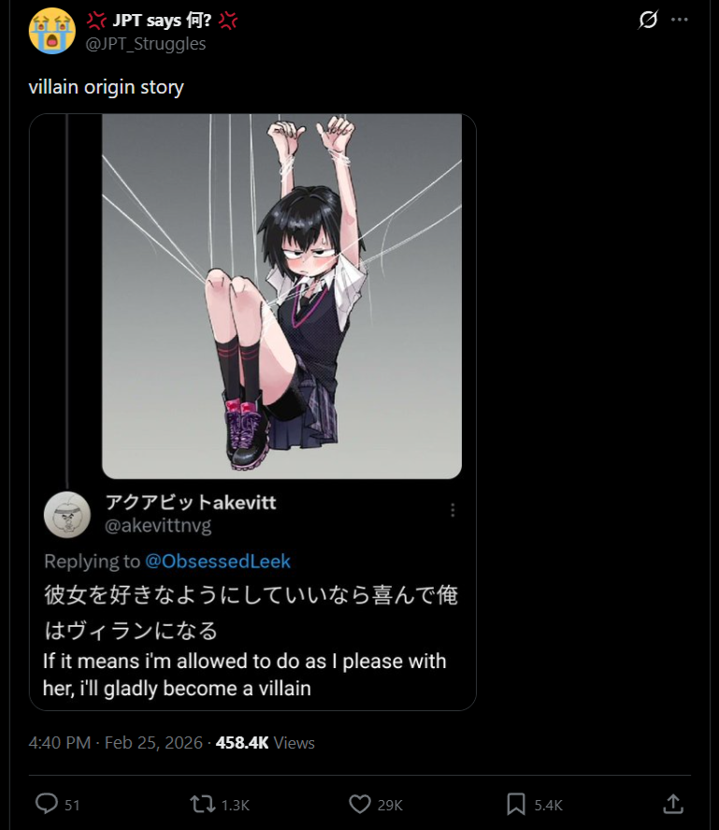Visit the @ObsessedLeek mention link

point(218,561)
